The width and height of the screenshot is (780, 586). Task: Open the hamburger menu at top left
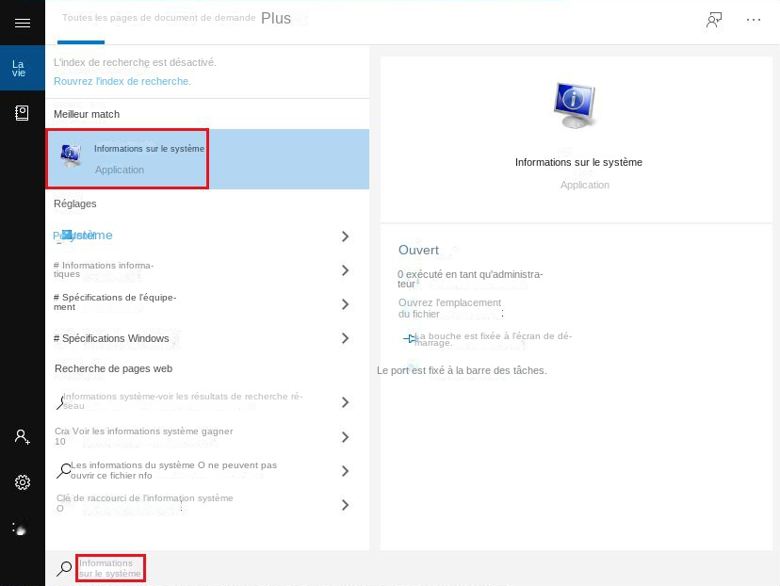coord(22,23)
